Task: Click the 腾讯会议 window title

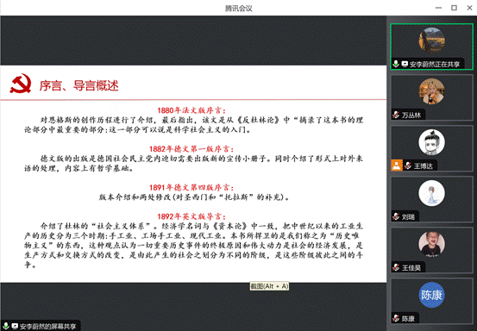Action: coord(238,9)
